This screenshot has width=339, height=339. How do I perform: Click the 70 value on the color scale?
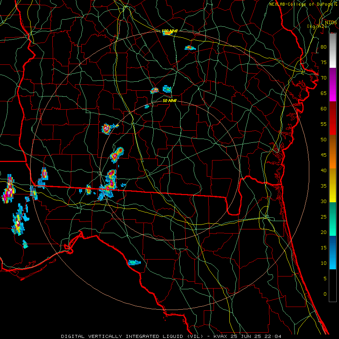coord(324,78)
